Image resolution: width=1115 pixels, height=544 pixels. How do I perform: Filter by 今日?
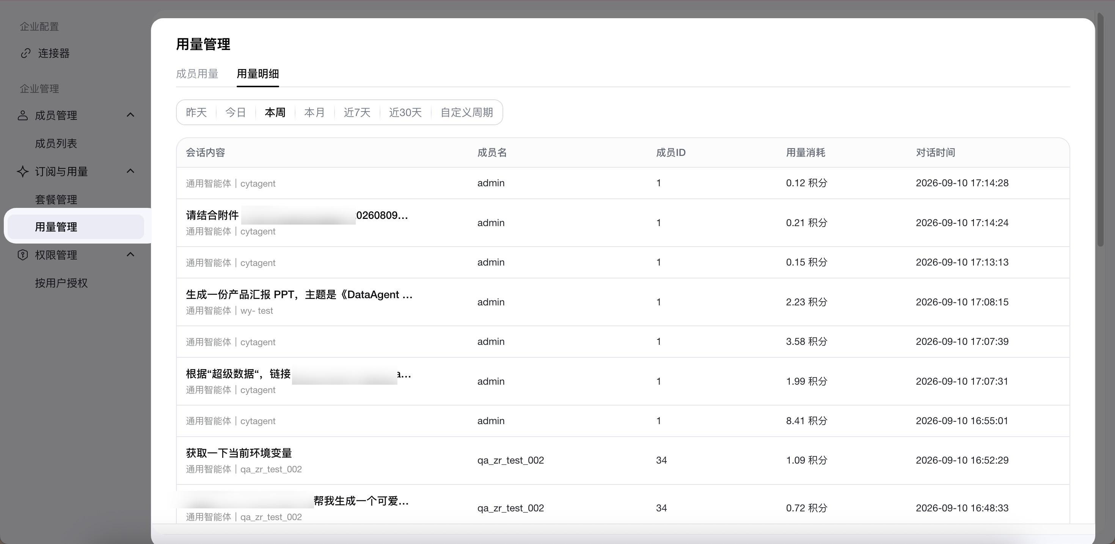pyautogui.click(x=236, y=113)
